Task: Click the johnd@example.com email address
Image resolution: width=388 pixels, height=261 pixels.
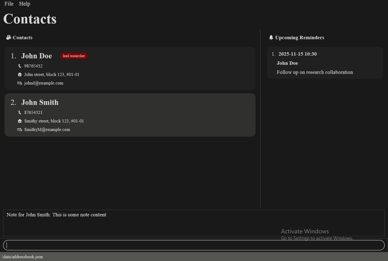Action: [x=44, y=83]
